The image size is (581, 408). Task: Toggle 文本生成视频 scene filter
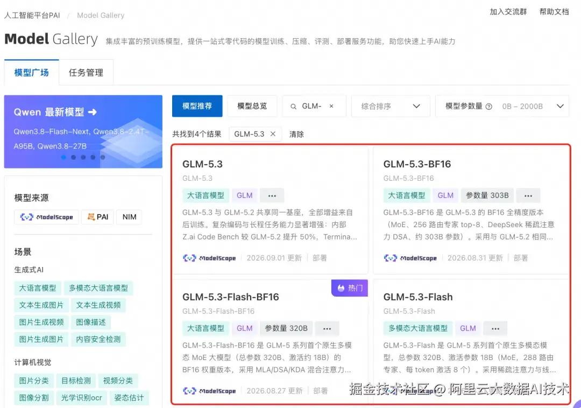pos(98,305)
